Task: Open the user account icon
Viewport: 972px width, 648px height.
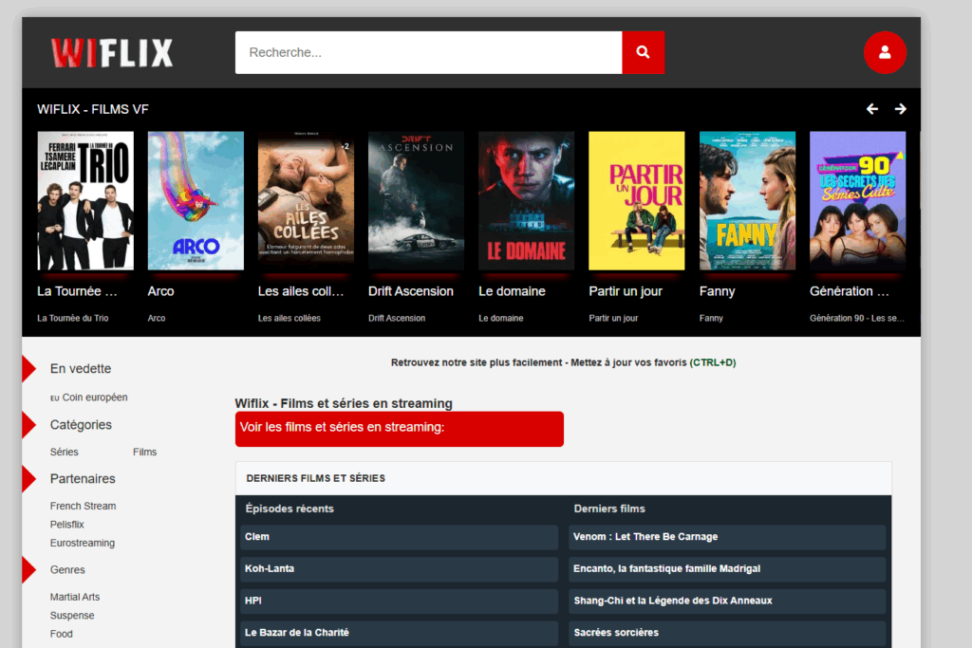Action: (885, 53)
